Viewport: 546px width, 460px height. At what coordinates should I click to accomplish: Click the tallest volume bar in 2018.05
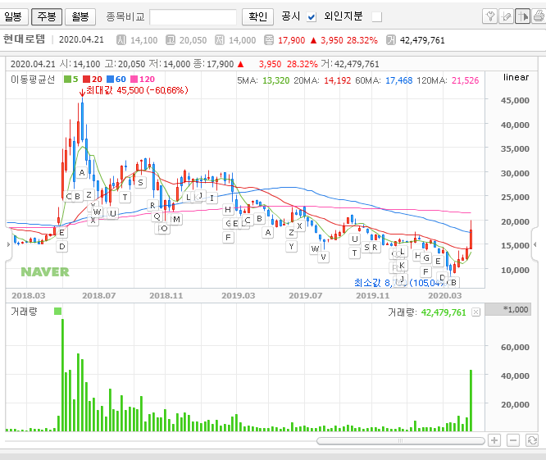[62, 375]
